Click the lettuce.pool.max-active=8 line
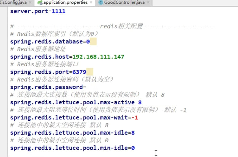Viewport: 238px width, 157px height. (76, 102)
